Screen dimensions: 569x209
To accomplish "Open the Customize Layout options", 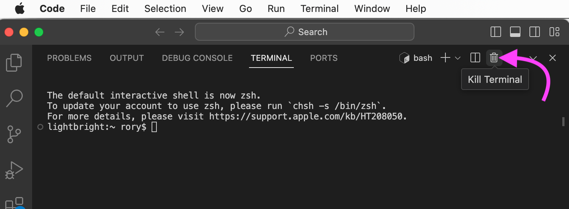I will click(x=554, y=32).
